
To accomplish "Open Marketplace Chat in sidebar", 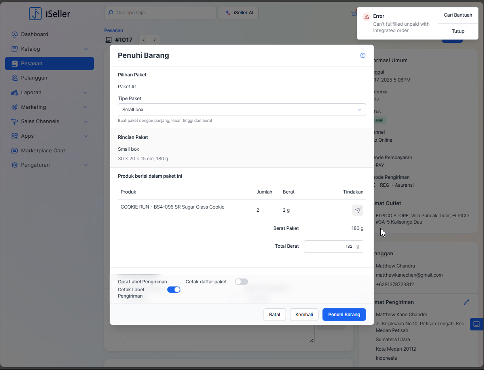I will tap(43, 150).
